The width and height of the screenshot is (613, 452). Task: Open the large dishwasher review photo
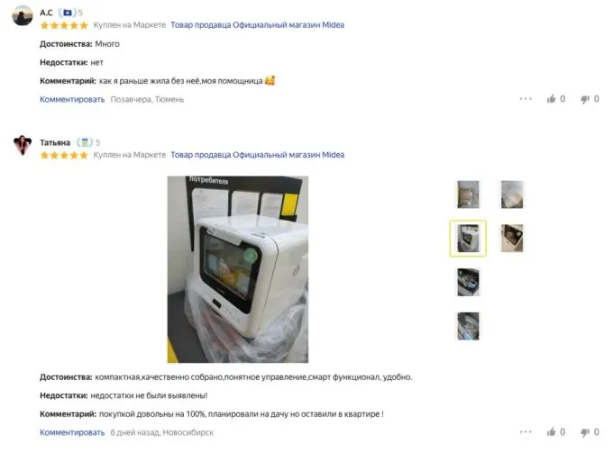238,269
